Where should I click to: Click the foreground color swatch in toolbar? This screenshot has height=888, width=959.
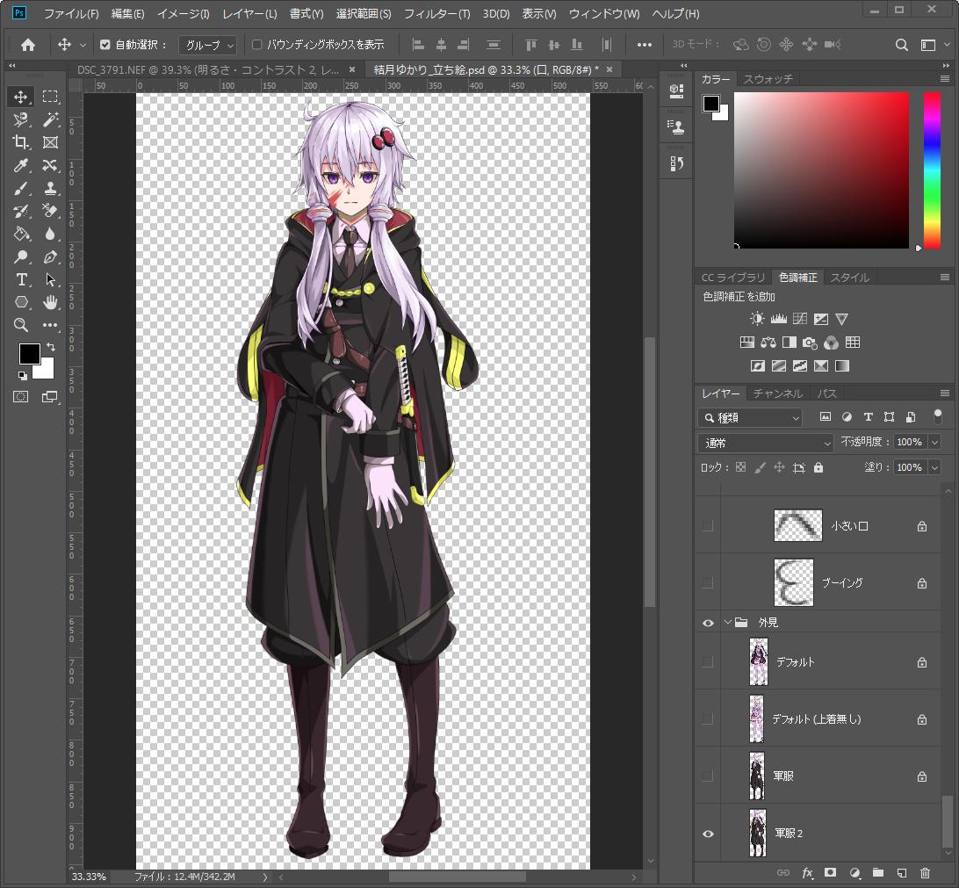(29, 353)
